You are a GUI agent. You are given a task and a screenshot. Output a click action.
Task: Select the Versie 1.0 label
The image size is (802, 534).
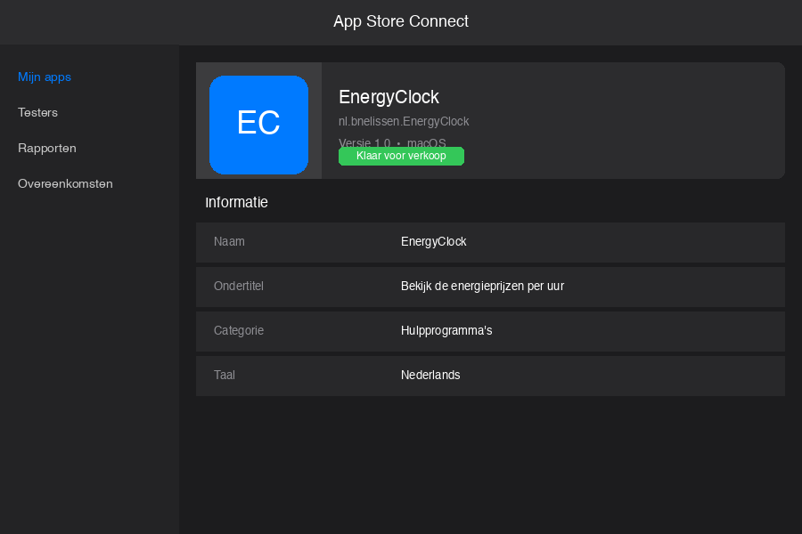click(x=363, y=143)
